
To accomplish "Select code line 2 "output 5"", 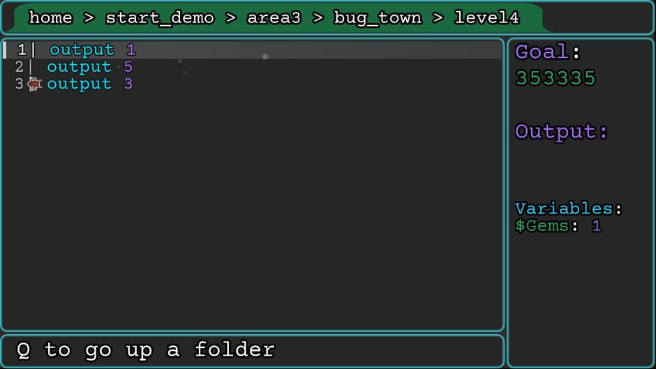I will [x=253, y=67].
